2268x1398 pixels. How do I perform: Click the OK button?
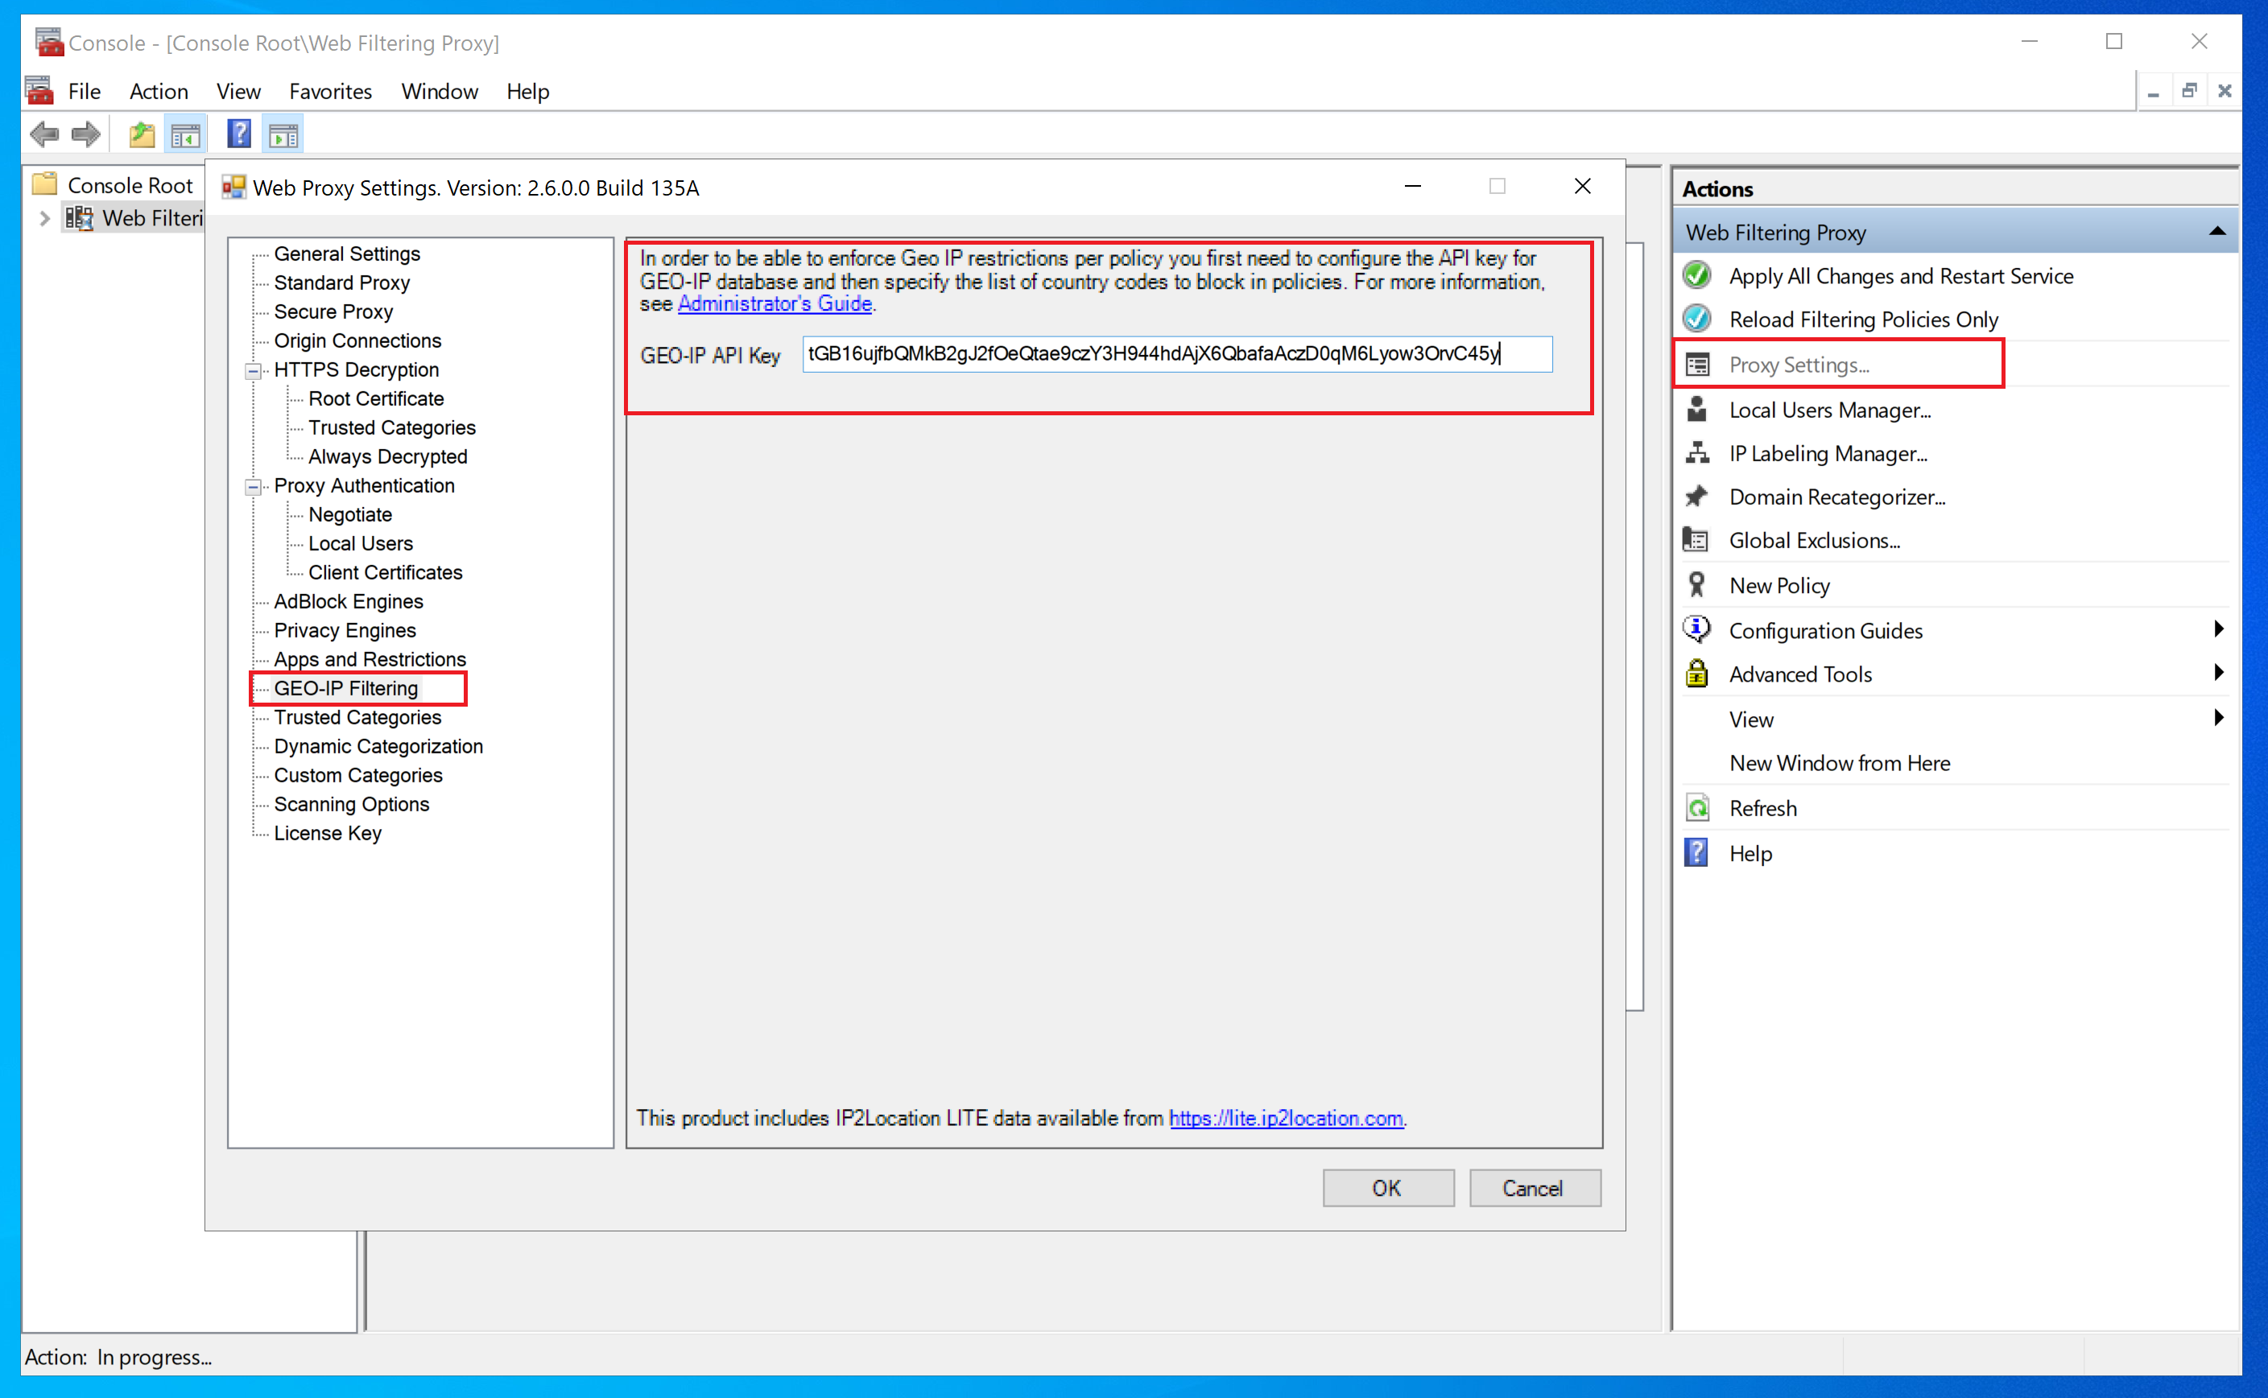[x=1387, y=1188]
